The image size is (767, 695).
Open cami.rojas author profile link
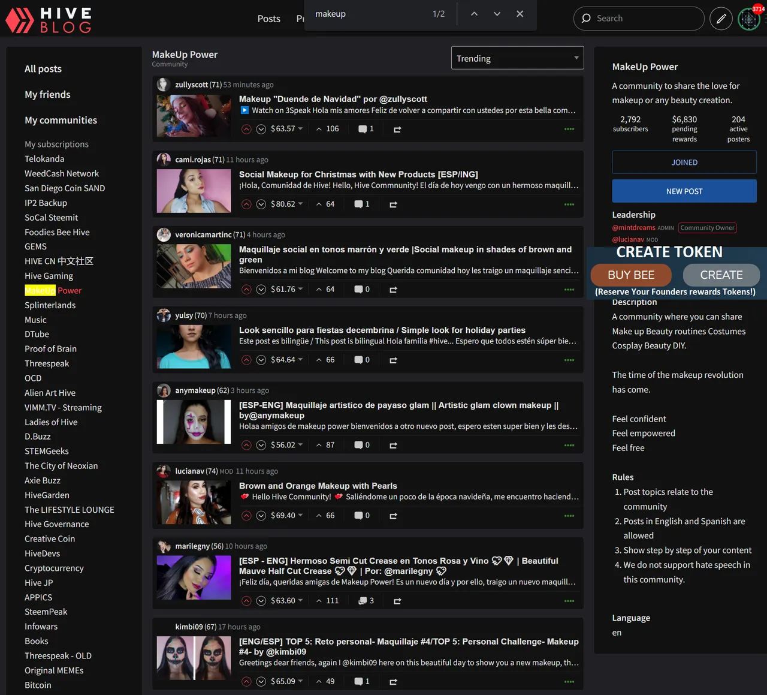(193, 160)
